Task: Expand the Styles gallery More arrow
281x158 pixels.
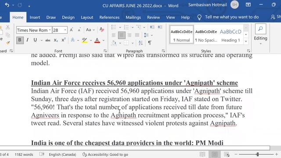Action: click(x=246, y=41)
